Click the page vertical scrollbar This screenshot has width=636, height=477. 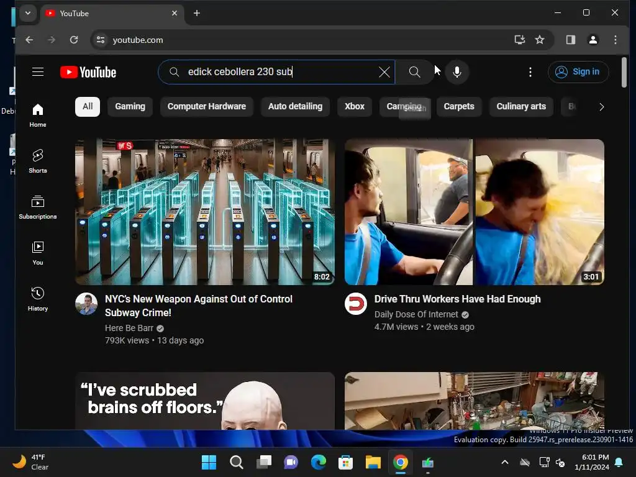tap(624, 72)
